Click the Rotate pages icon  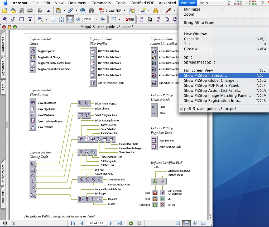point(113,19)
